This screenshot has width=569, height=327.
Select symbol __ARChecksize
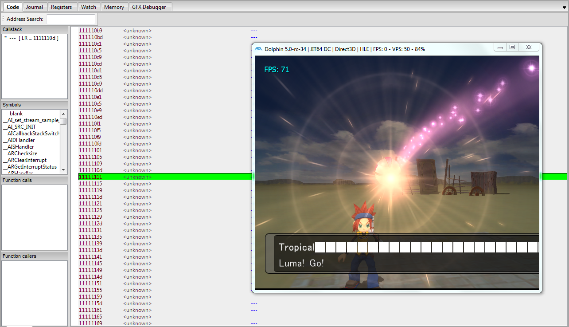click(x=20, y=154)
